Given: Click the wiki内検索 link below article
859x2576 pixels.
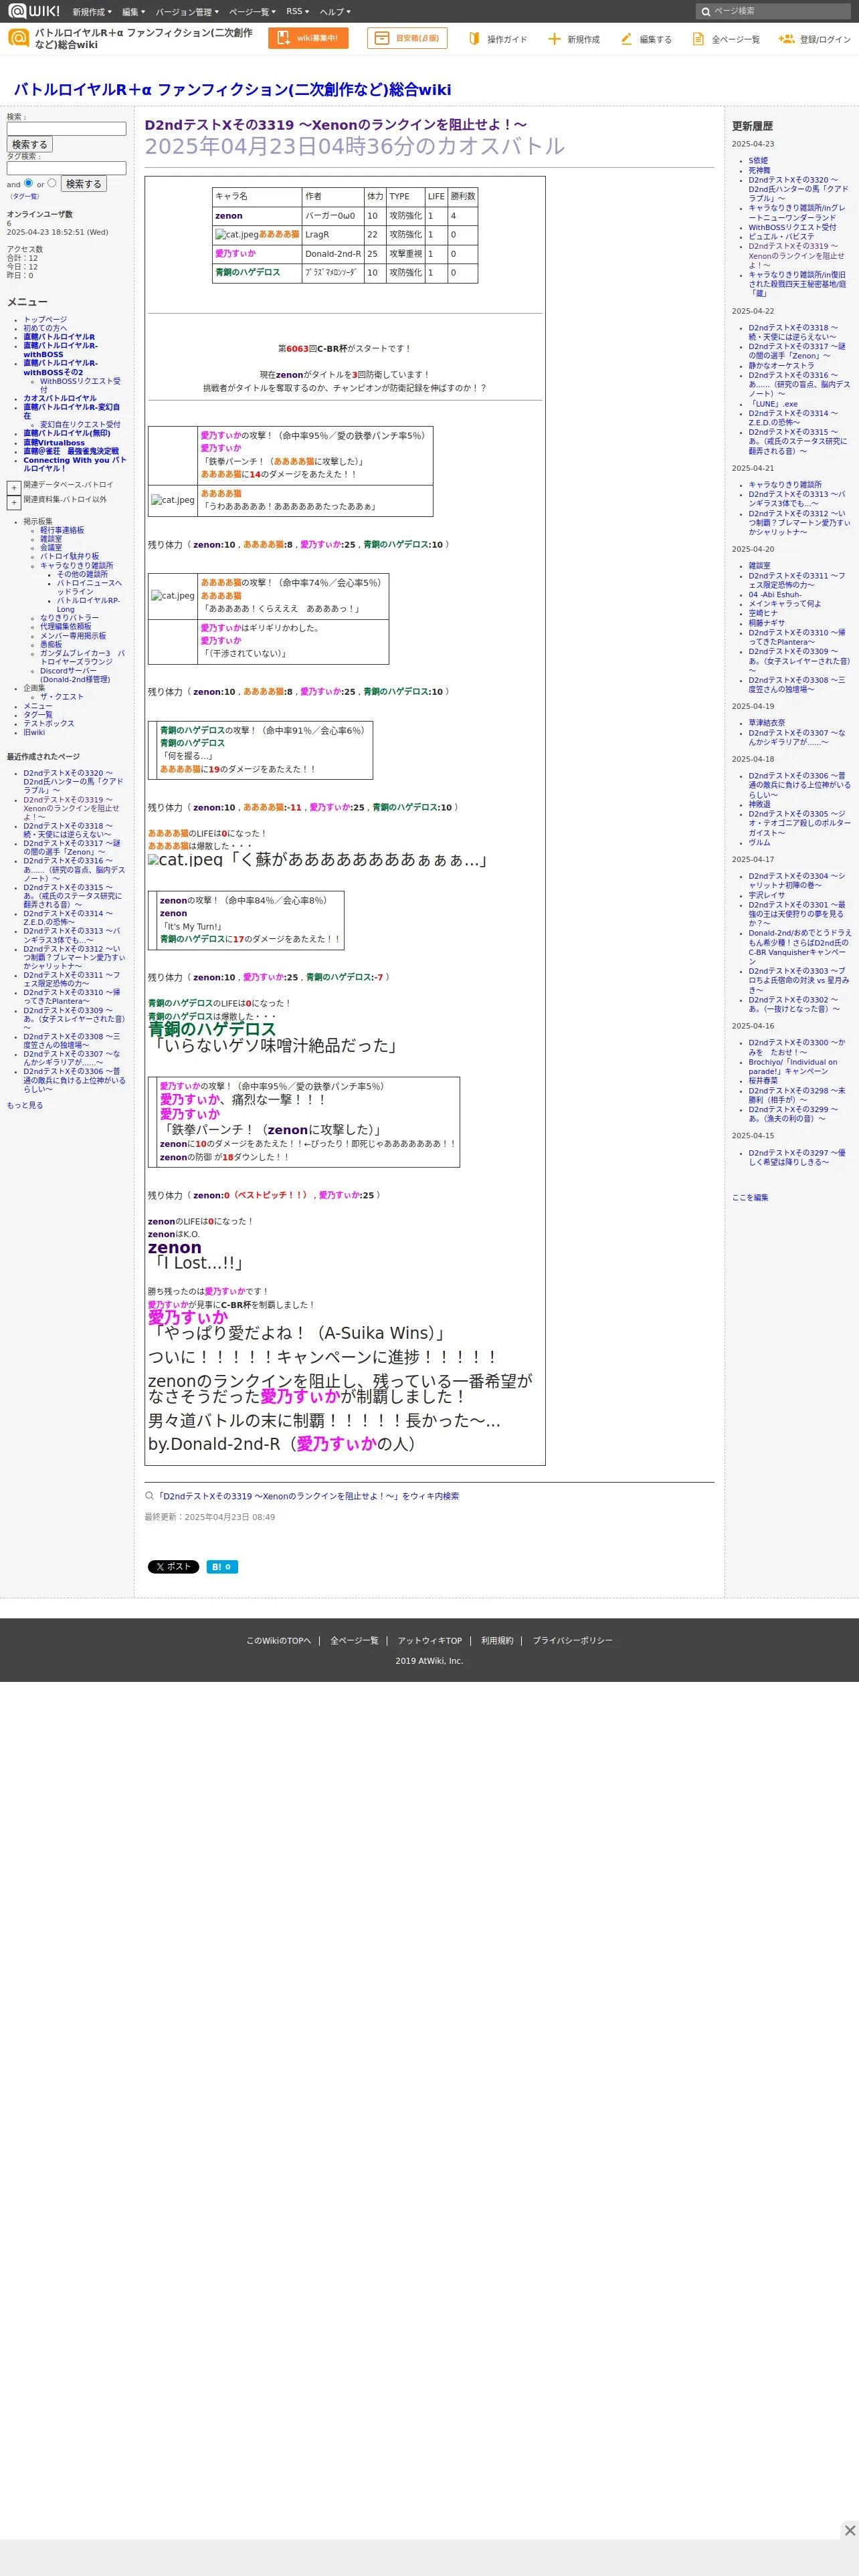Looking at the screenshot, I should coord(308,1496).
